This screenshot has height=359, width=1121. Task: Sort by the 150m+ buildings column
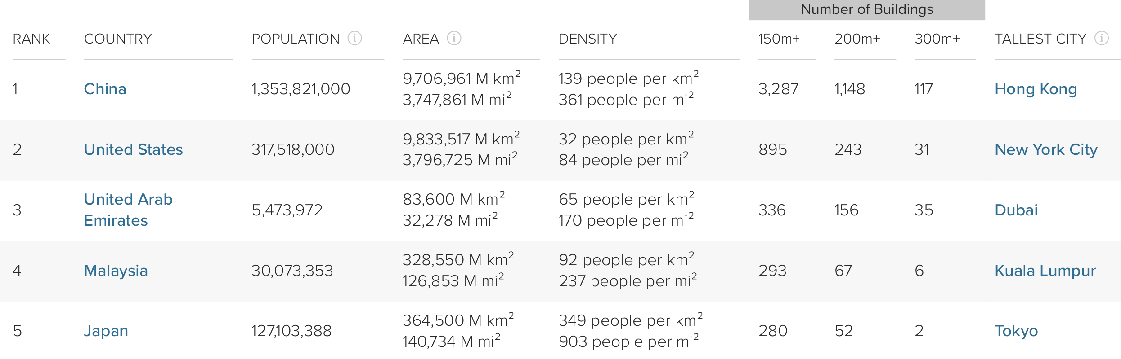[779, 39]
